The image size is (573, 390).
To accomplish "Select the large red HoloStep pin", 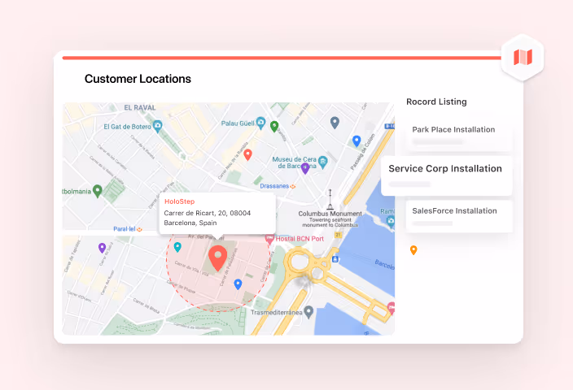I will pos(218,258).
